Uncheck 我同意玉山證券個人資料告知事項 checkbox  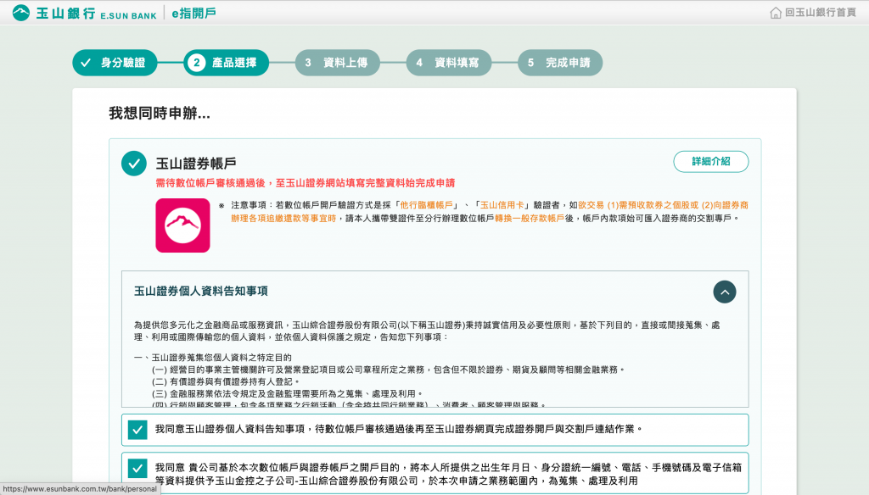click(137, 430)
